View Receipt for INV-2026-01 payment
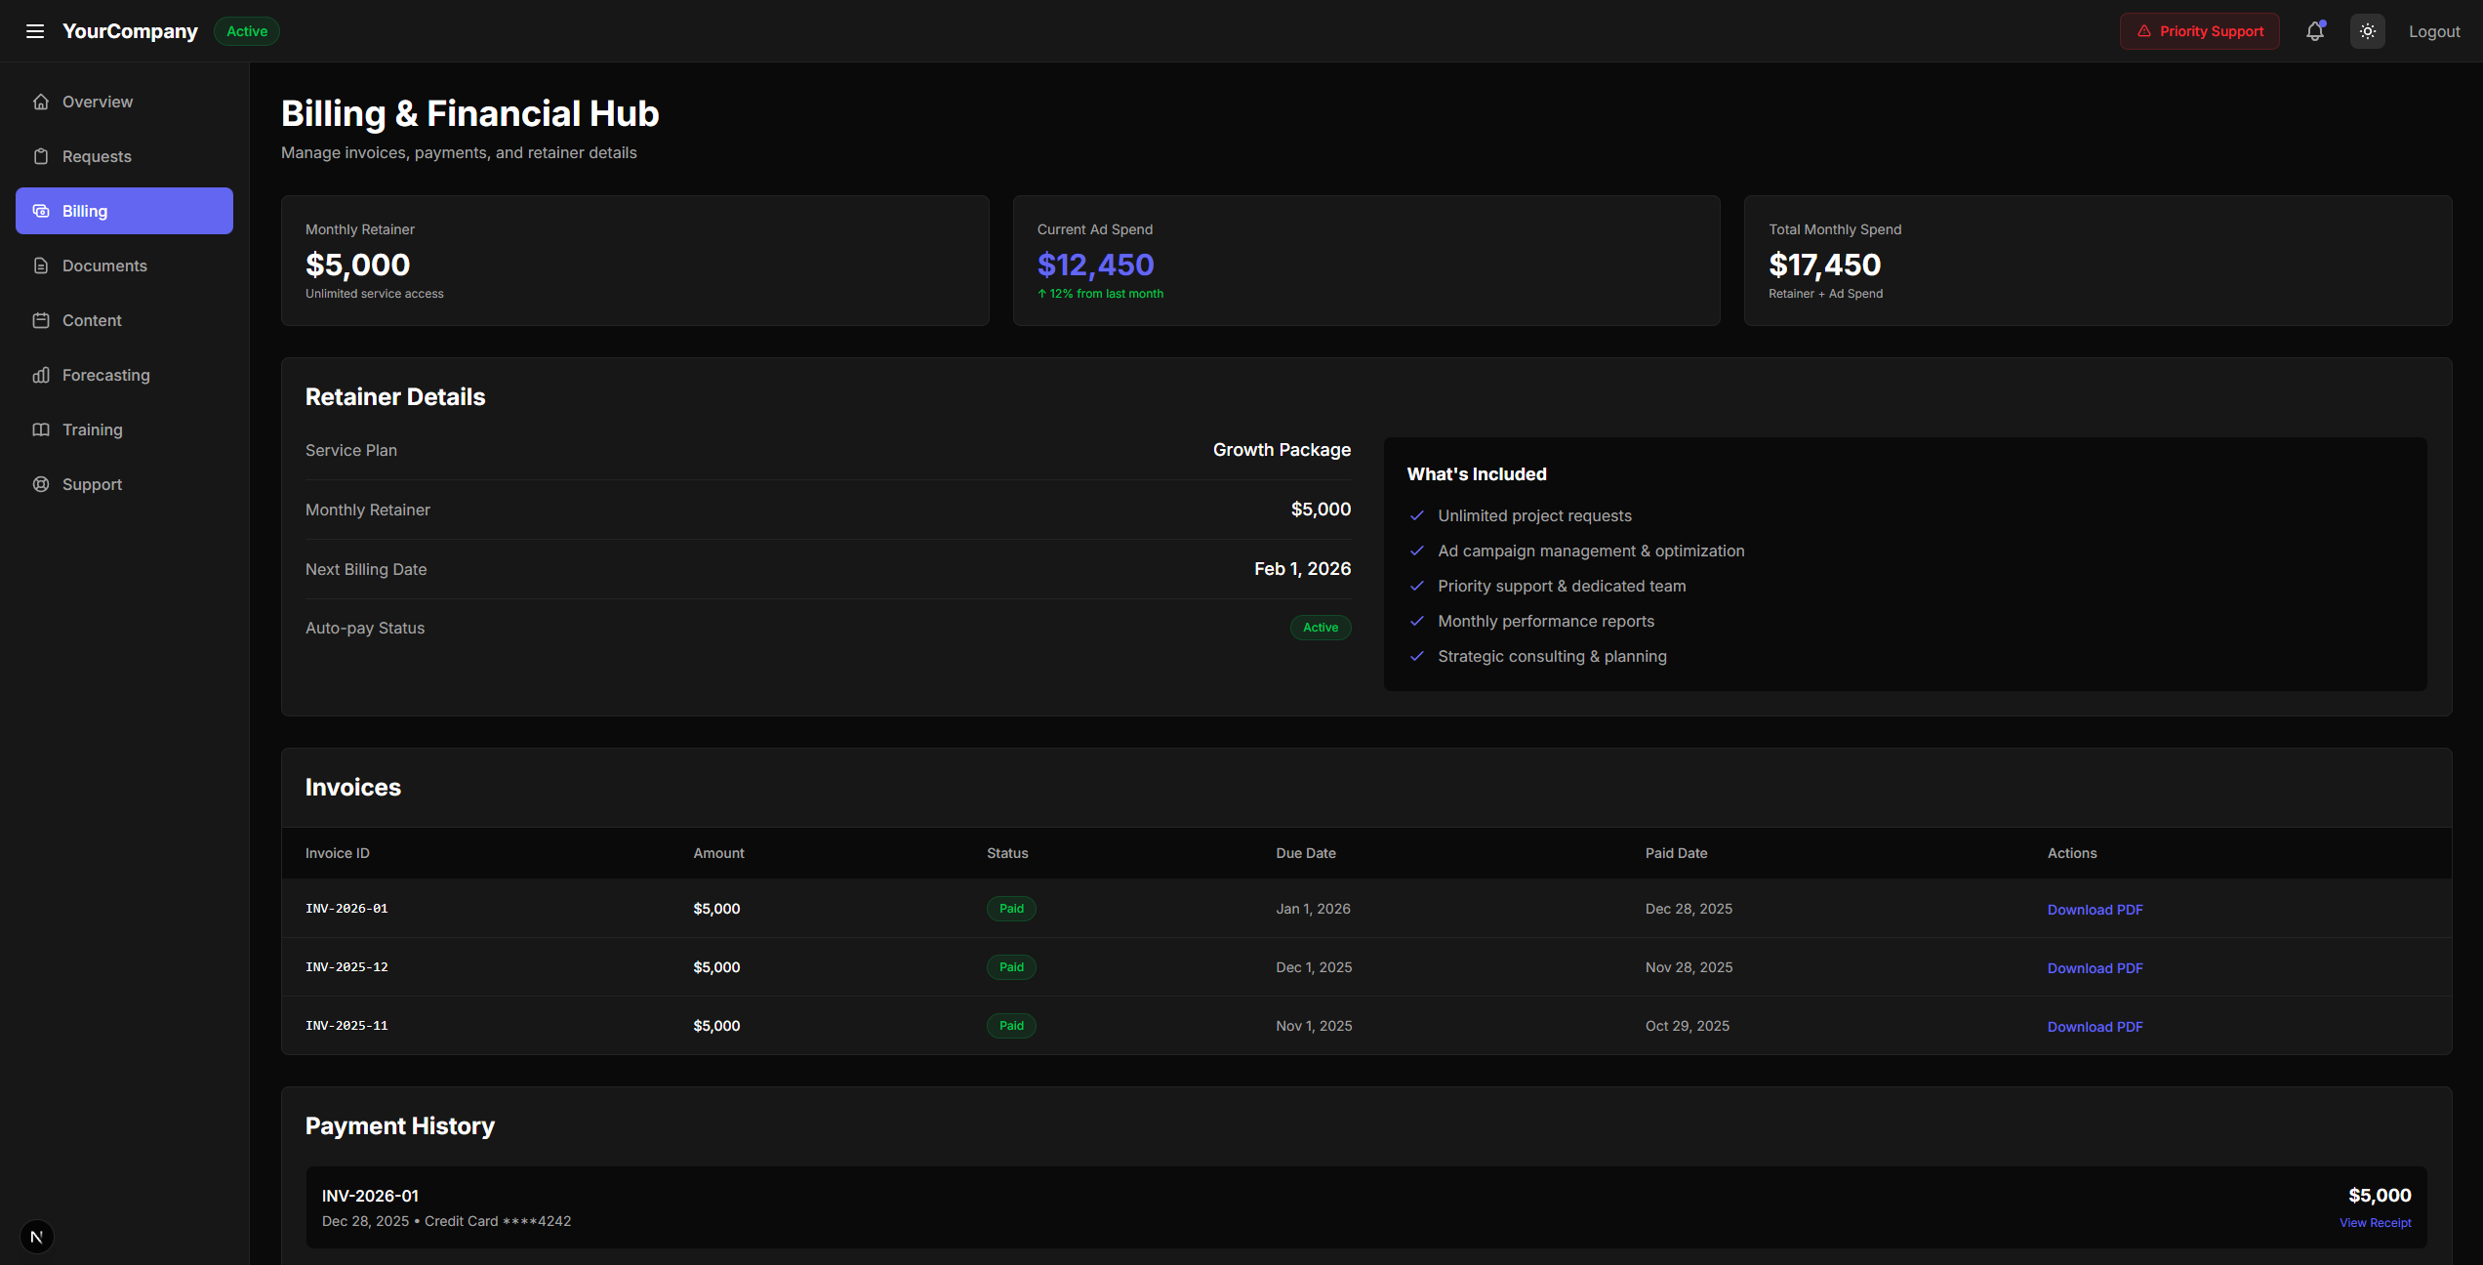2483x1265 pixels. 2375,1223
